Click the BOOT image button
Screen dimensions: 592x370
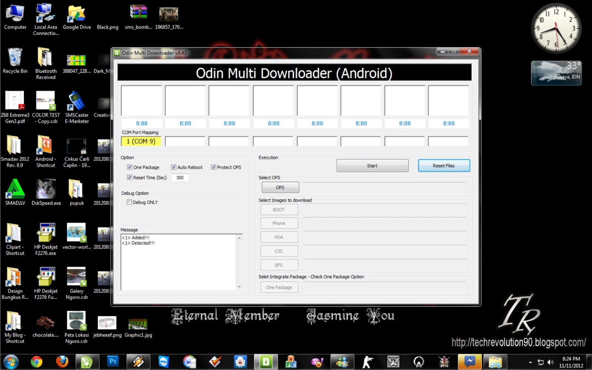click(279, 209)
